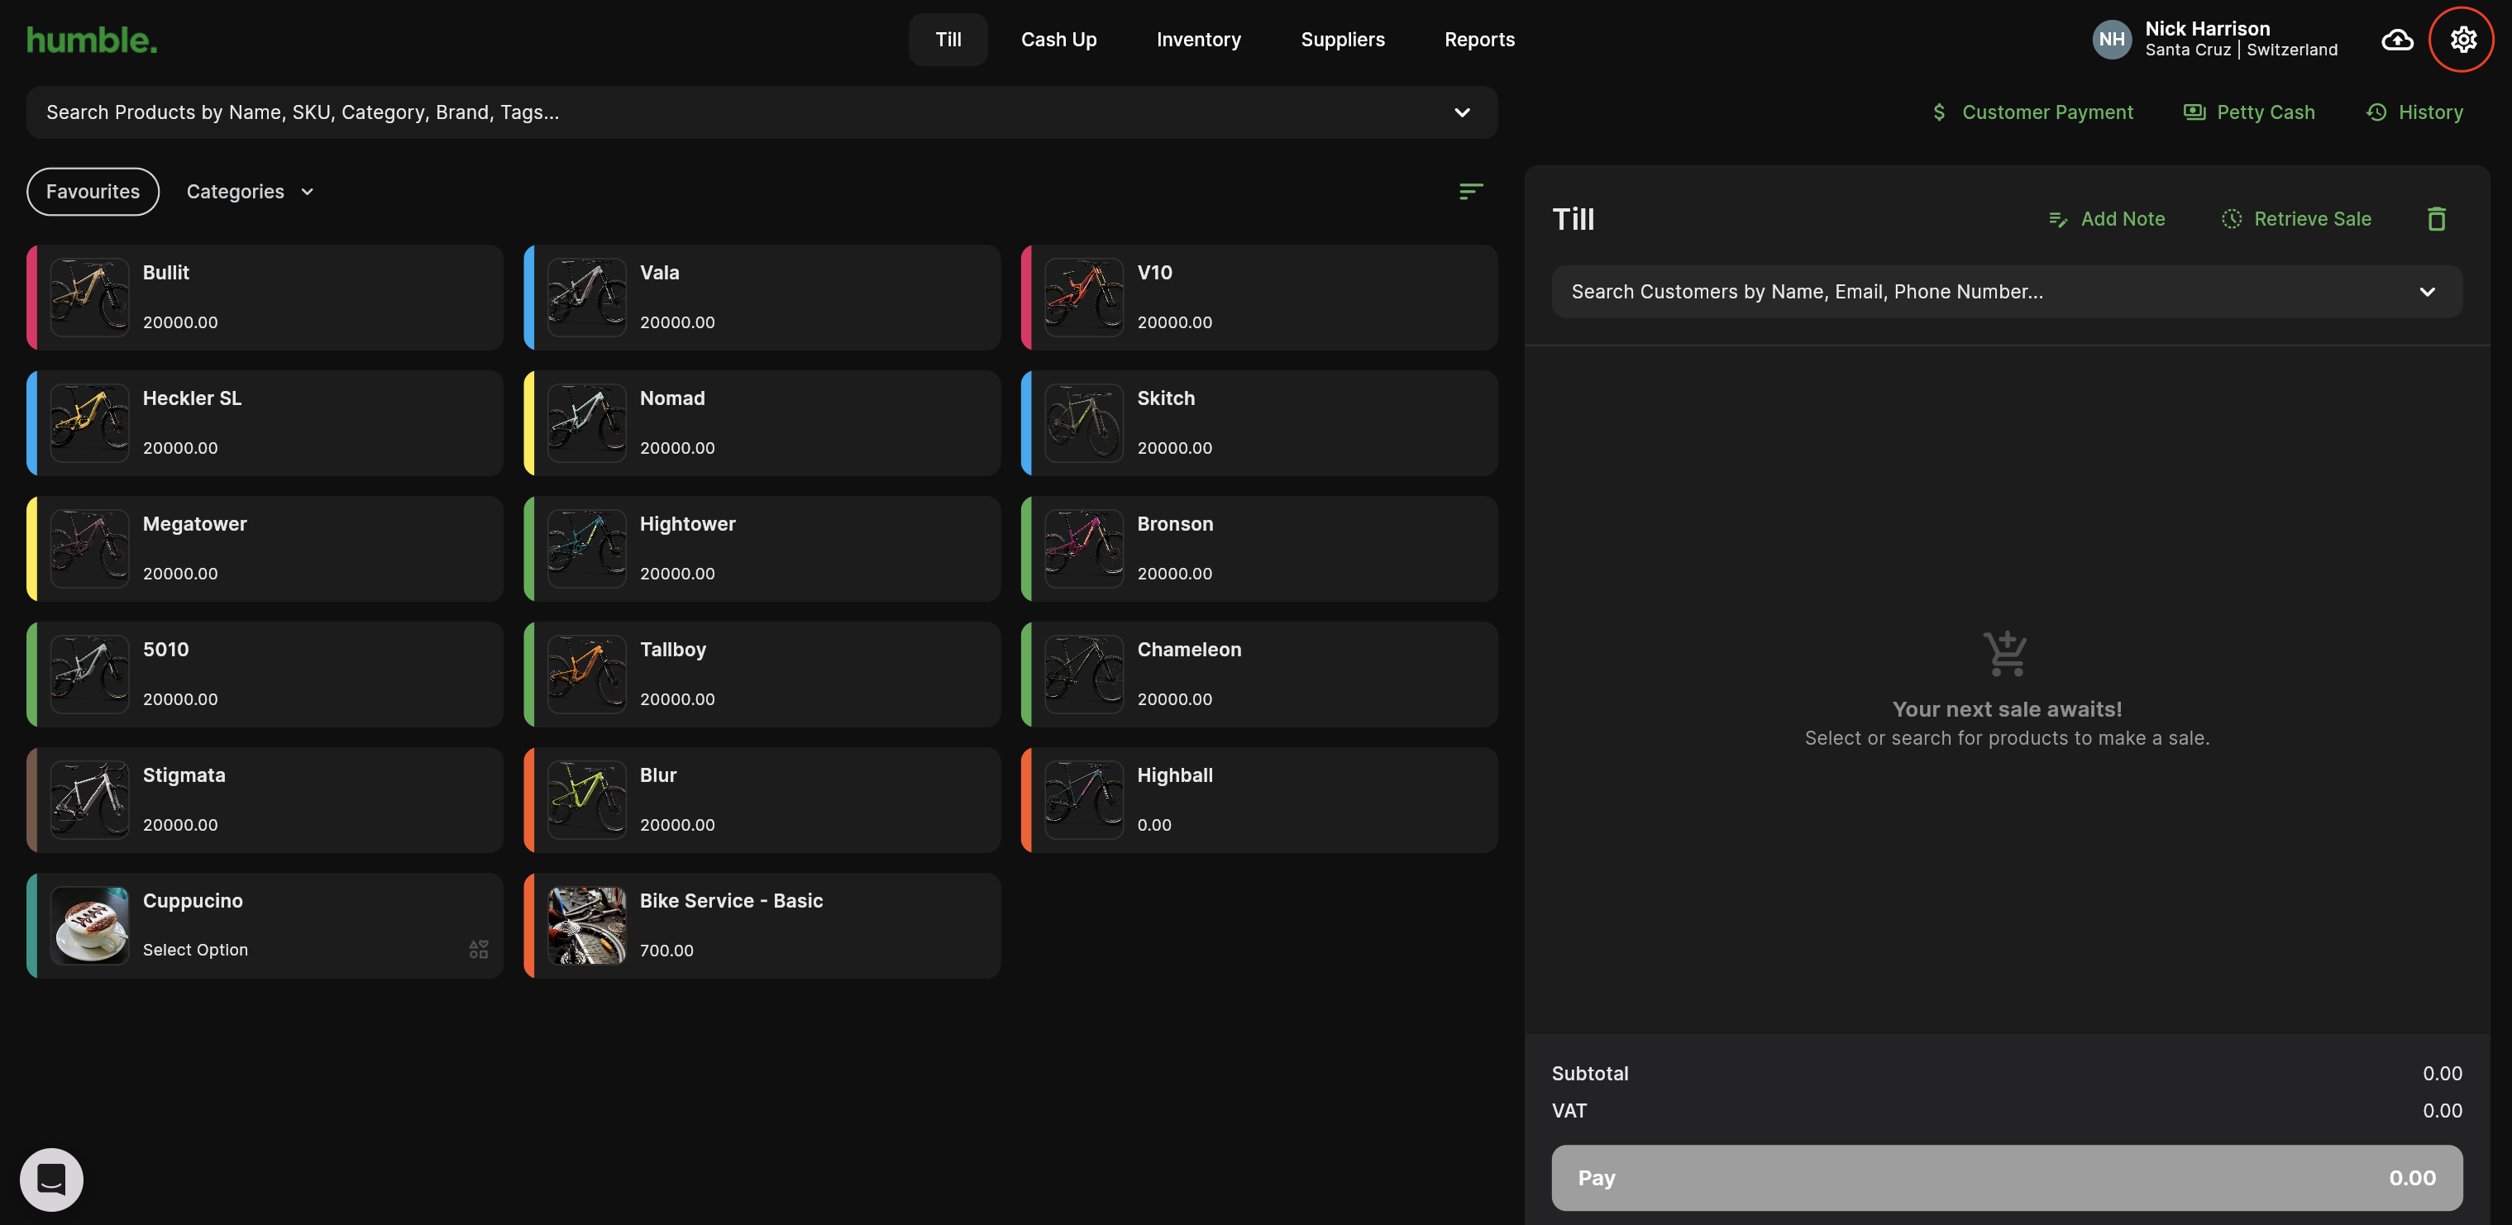Click the Petty Cash banknote icon
This screenshot has height=1225, width=2512.
point(2194,112)
